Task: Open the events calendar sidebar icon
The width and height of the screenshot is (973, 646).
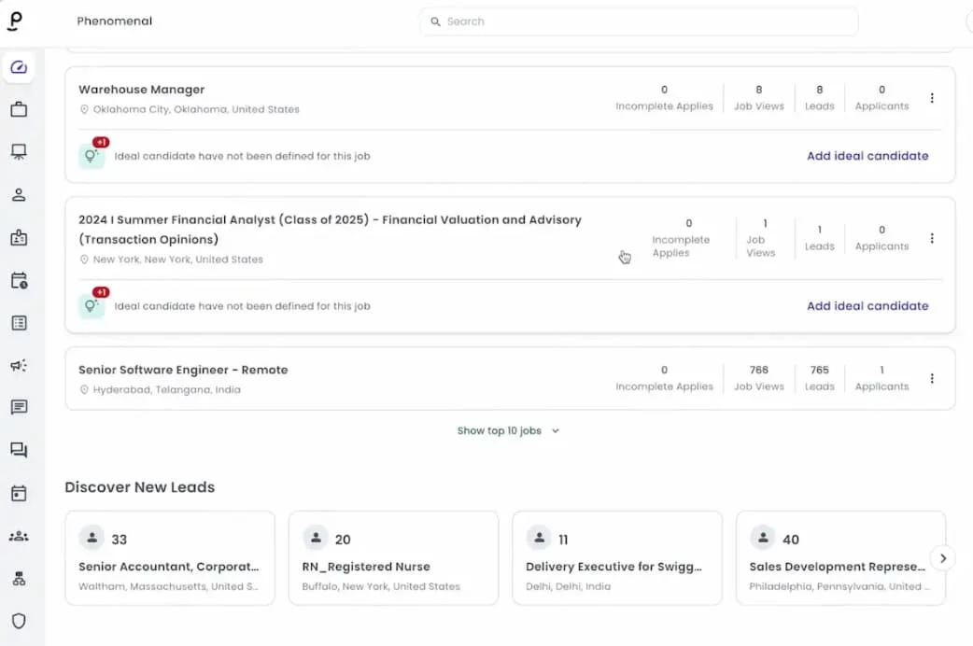Action: tap(19, 493)
